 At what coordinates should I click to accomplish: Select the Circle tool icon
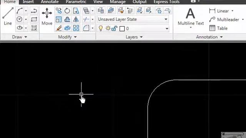[20, 20]
